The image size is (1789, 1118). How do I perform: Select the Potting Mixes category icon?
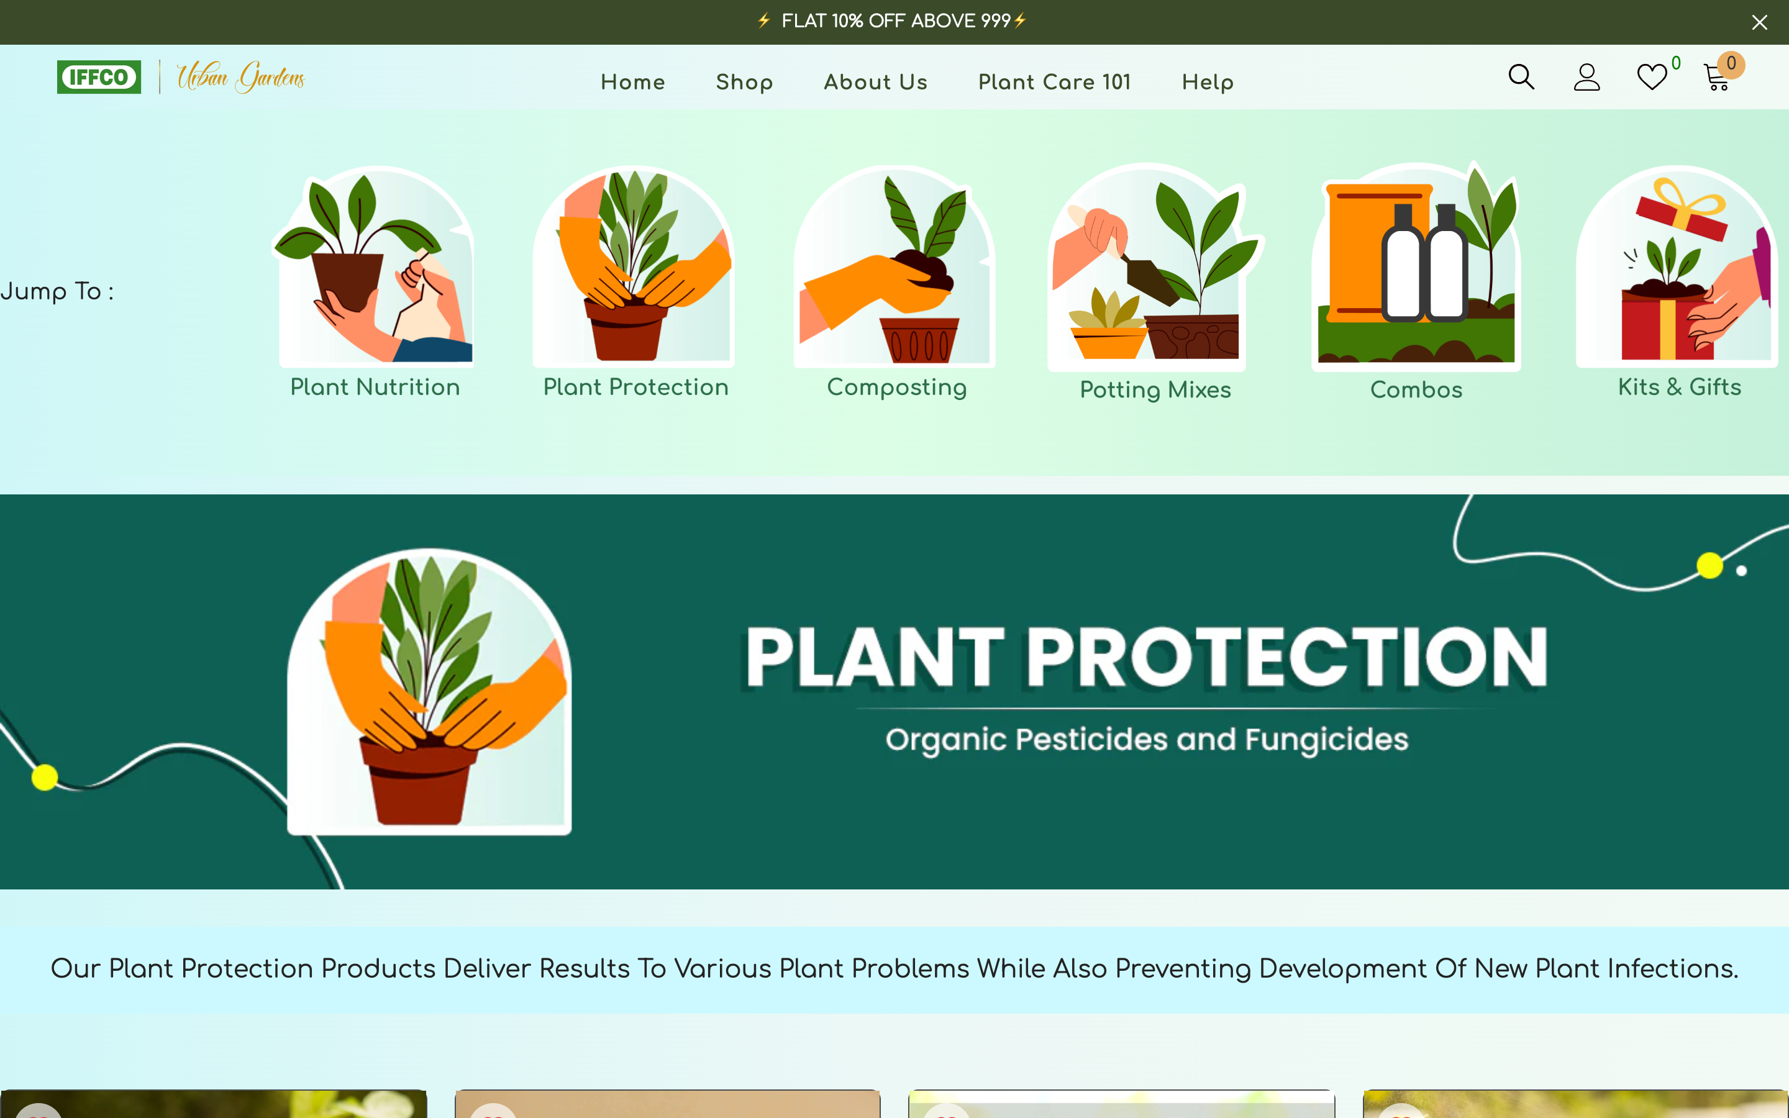pos(1154,270)
